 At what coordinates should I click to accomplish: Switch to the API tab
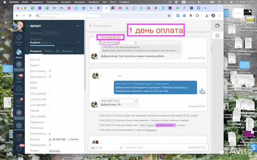(57, 51)
